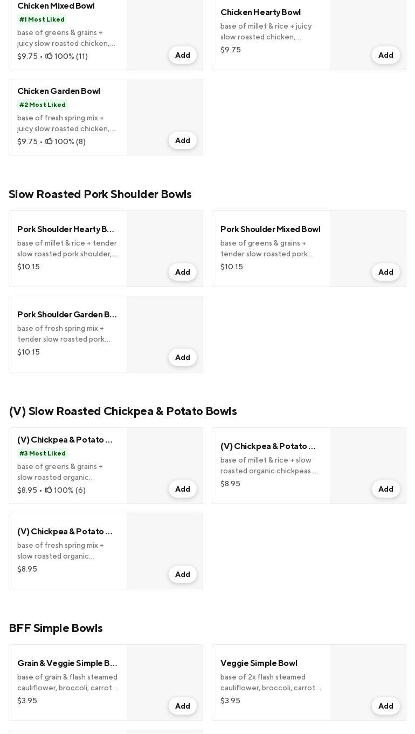The height and width of the screenshot is (734, 415).
Task: Add Grain & Veggie Simple Bowl
Action: point(183,706)
